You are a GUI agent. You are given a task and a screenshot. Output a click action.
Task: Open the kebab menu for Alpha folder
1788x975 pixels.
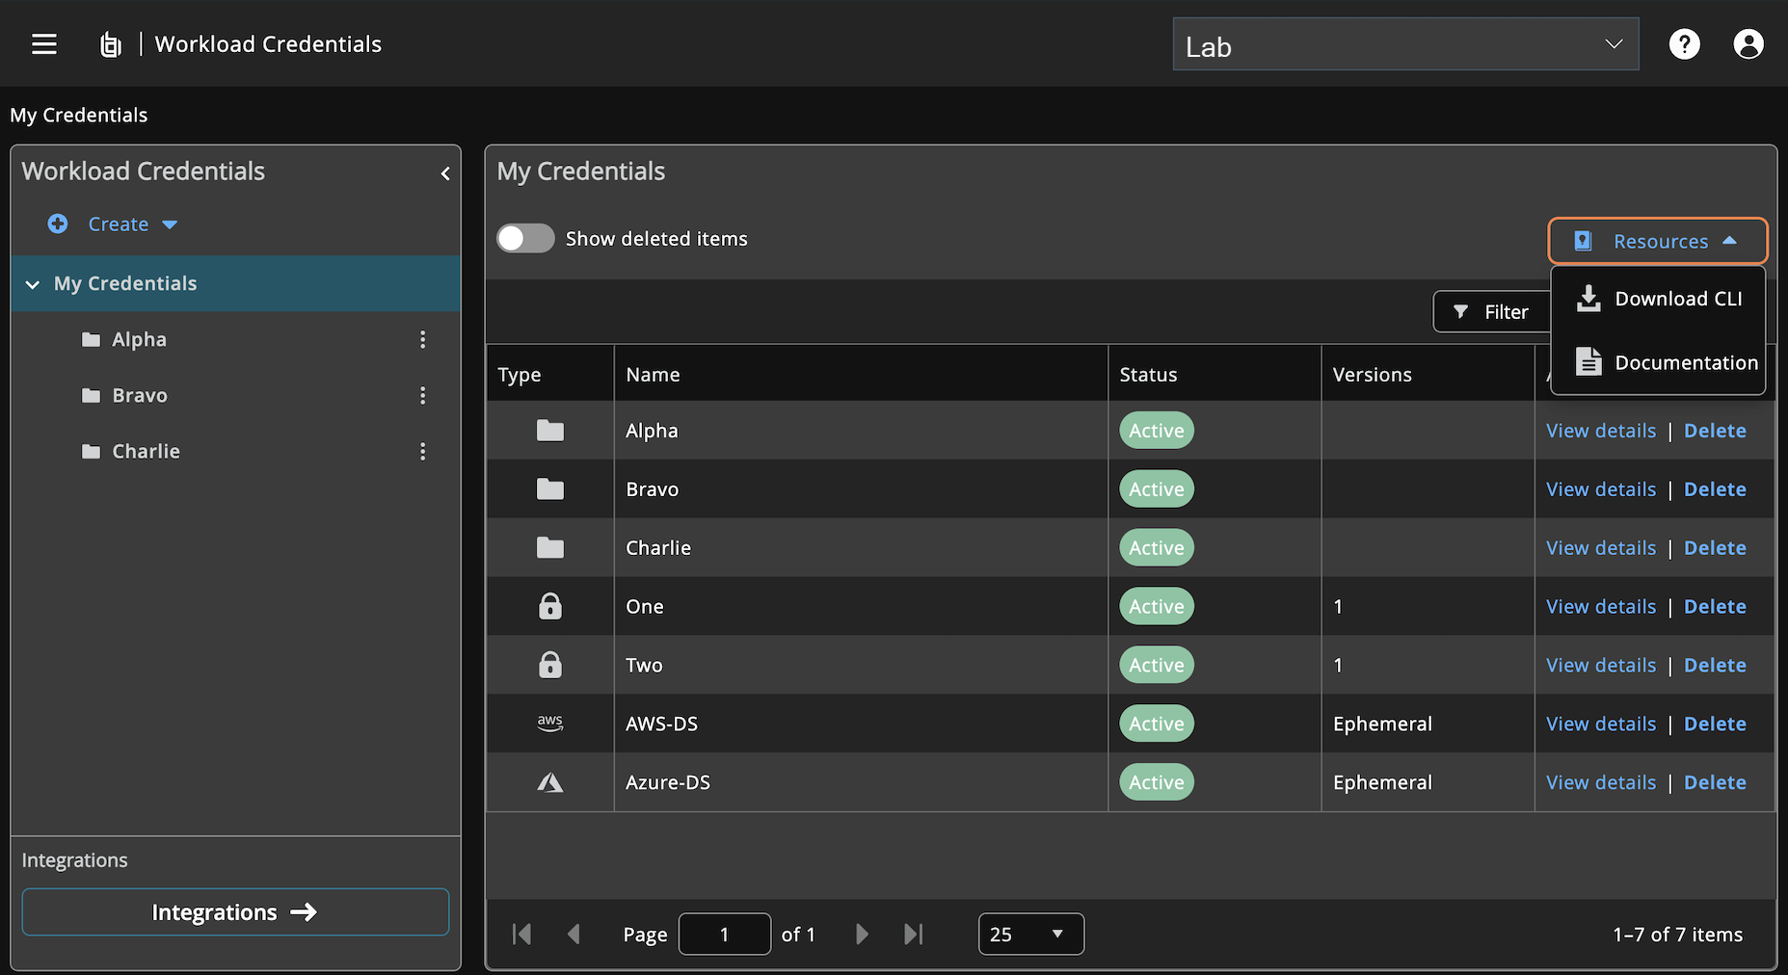(x=422, y=339)
